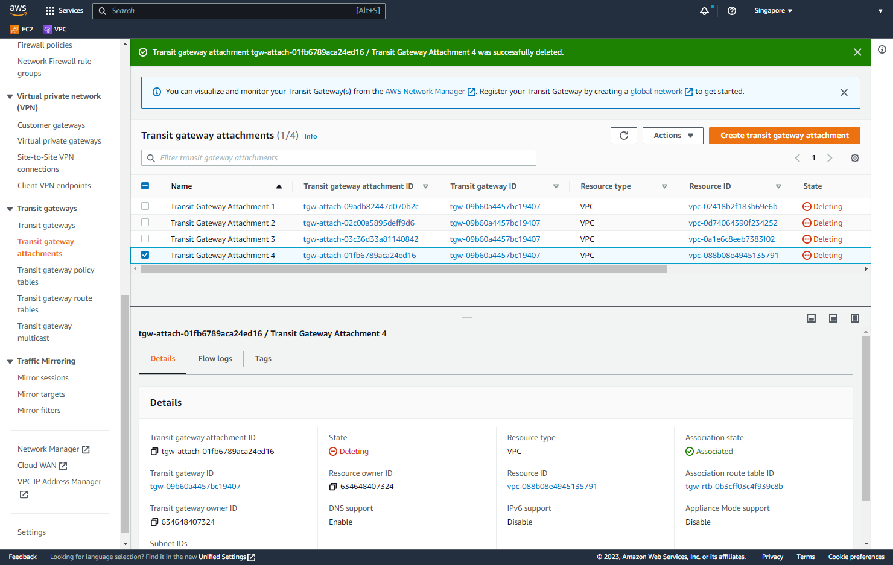Screen dimensions: 893x565
Task: Open the notifications bell
Action: 704,11
